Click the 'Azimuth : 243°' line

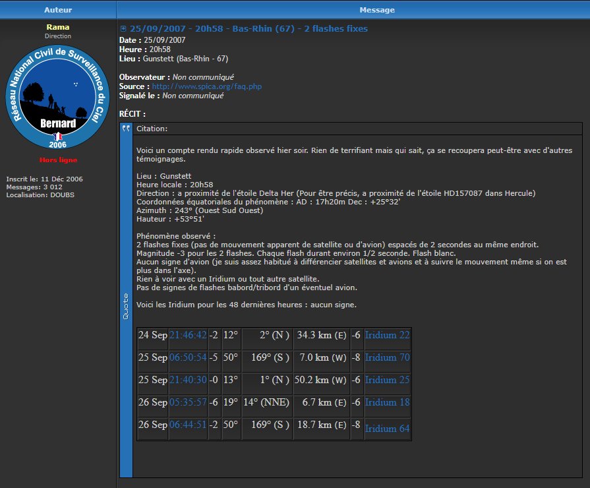(200, 210)
